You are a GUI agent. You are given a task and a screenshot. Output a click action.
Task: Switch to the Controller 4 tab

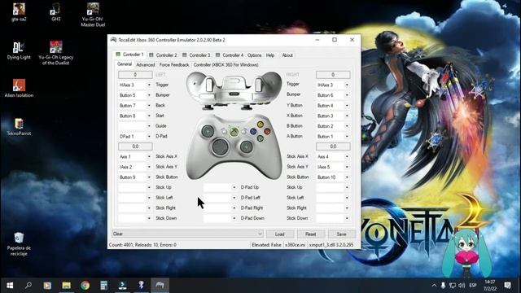[230, 55]
